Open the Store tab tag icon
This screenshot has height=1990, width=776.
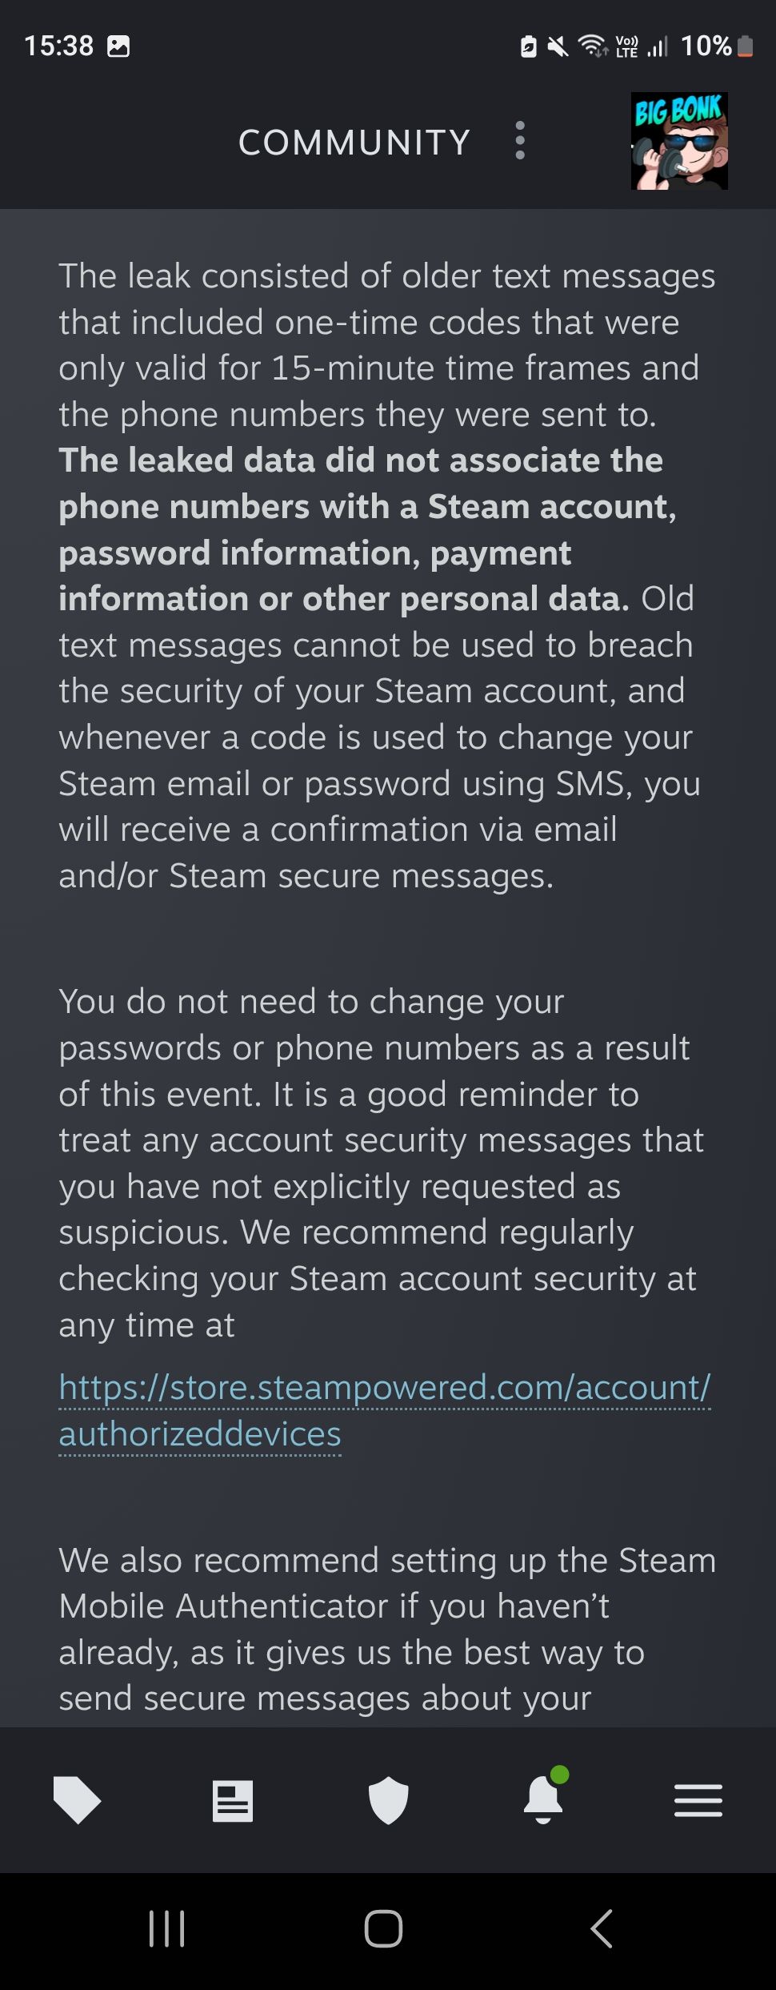click(x=77, y=1800)
